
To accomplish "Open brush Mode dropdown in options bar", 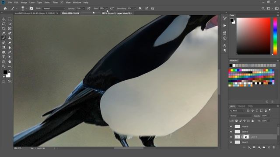I will coord(54,8).
